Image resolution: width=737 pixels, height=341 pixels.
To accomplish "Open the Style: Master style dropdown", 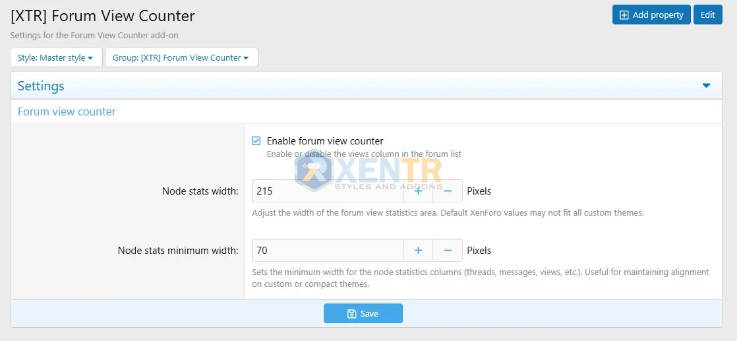I will 56,58.
